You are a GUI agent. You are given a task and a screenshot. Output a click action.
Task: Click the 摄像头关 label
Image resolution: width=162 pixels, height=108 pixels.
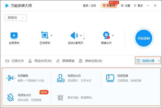106,43
